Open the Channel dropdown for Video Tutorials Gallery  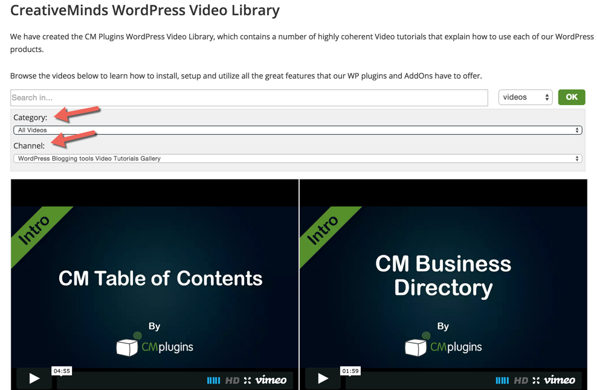click(298, 158)
